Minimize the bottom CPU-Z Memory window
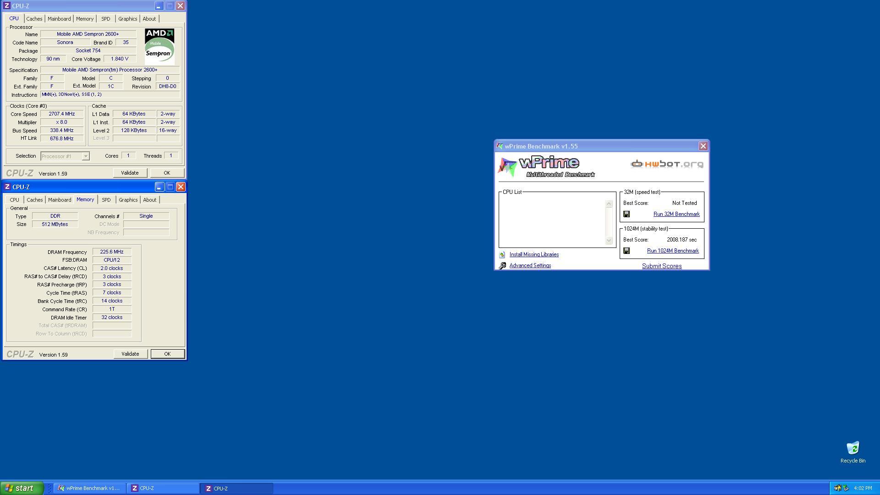 pos(159,187)
